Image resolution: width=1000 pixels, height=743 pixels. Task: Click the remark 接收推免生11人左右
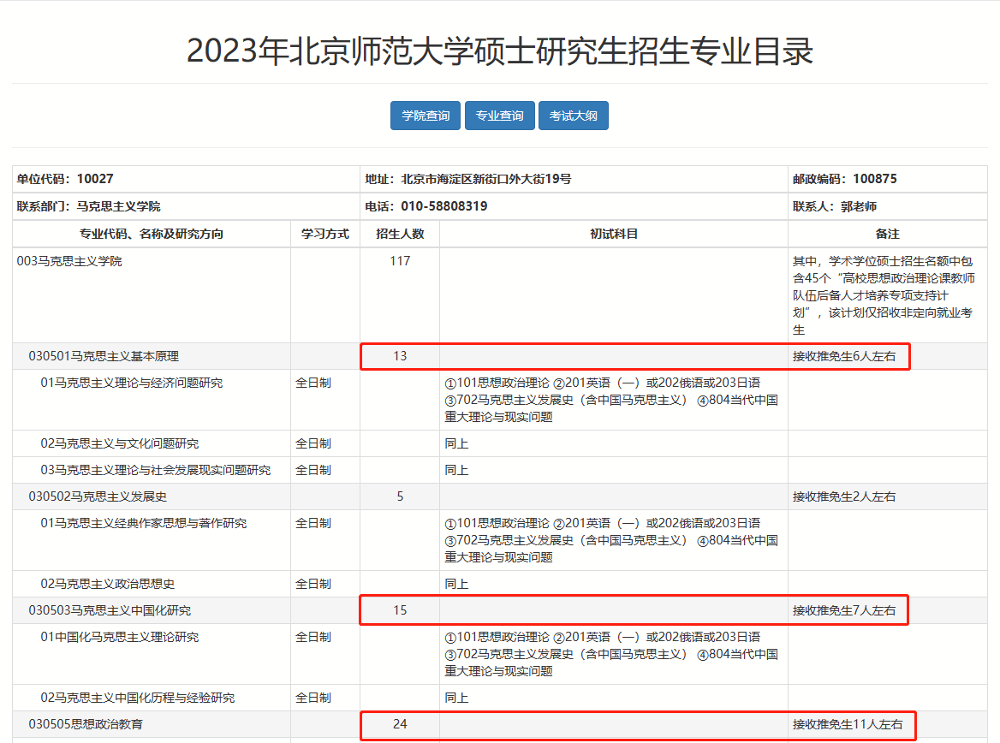[848, 724]
